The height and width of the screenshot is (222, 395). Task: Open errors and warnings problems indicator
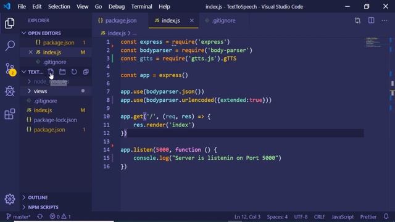(60, 216)
